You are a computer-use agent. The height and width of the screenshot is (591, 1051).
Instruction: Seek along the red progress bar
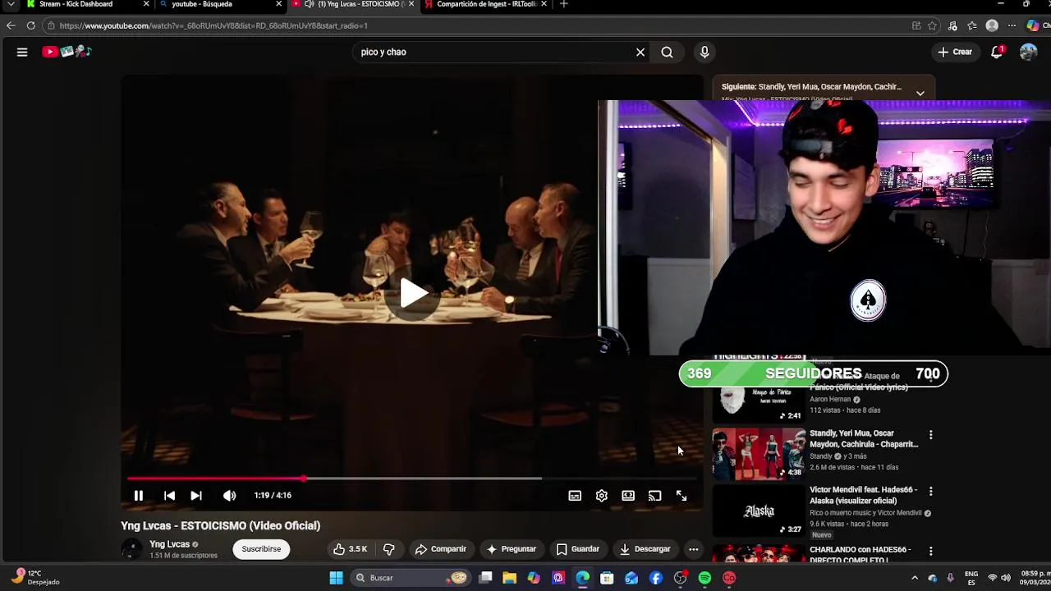pyautogui.click(x=412, y=478)
